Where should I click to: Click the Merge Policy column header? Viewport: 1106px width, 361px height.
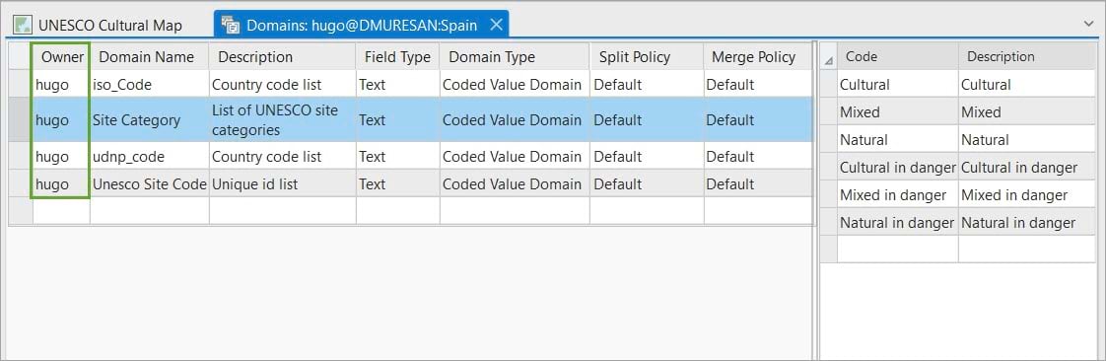pyautogui.click(x=758, y=56)
